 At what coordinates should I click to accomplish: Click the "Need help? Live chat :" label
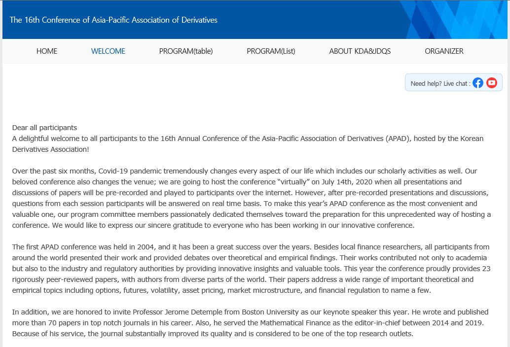tap(440, 83)
